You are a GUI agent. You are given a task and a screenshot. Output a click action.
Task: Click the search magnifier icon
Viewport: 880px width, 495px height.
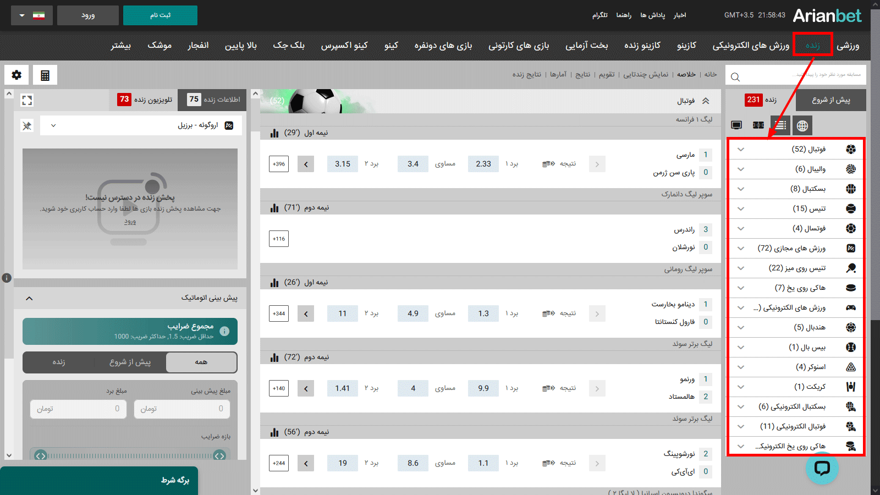point(735,77)
